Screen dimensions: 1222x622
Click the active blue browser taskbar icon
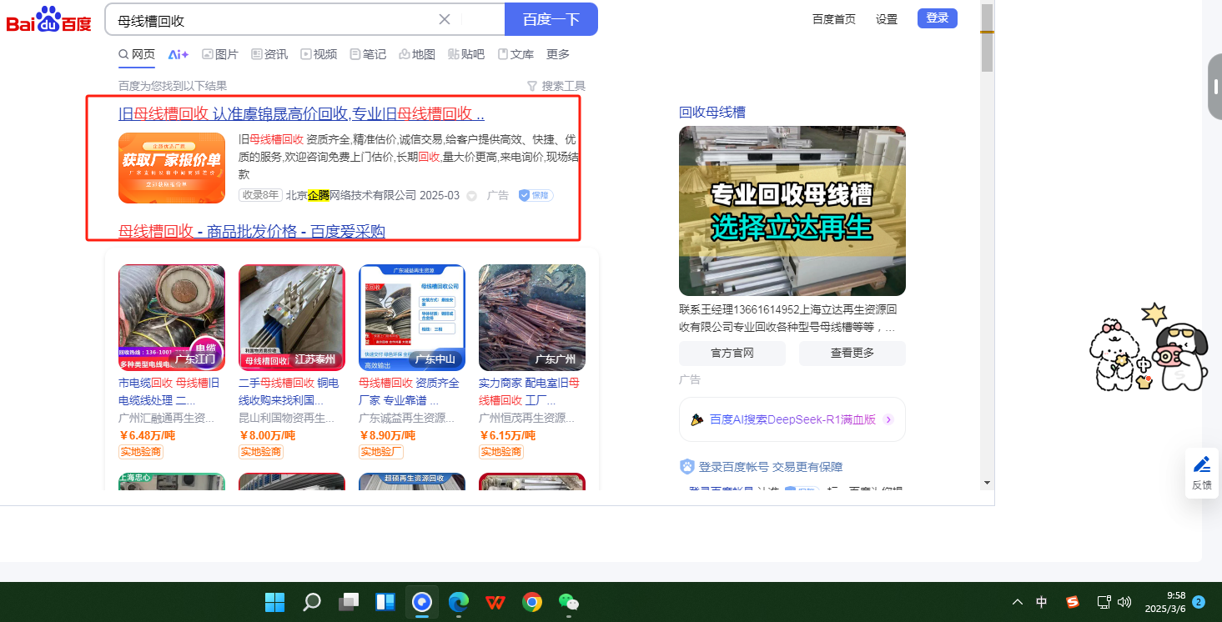422,602
